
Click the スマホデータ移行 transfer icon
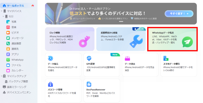click(166, 58)
